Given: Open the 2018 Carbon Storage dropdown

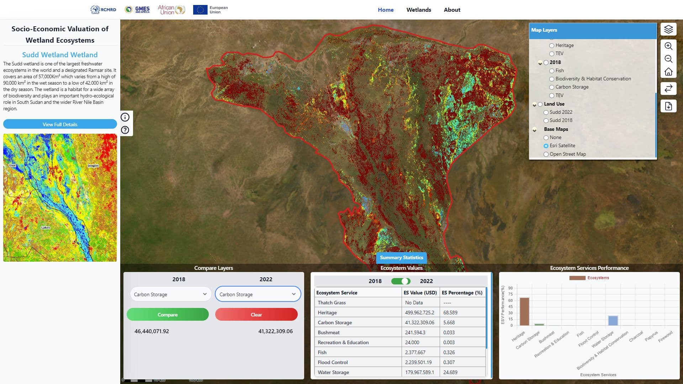Looking at the screenshot, I should click(170, 294).
